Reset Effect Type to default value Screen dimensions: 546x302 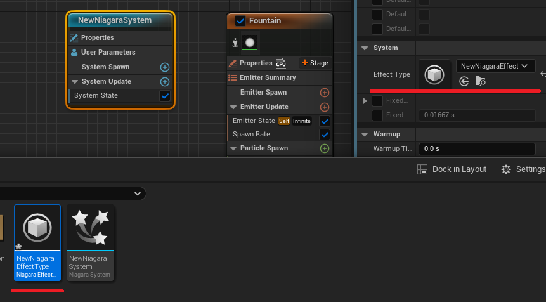pos(543,74)
